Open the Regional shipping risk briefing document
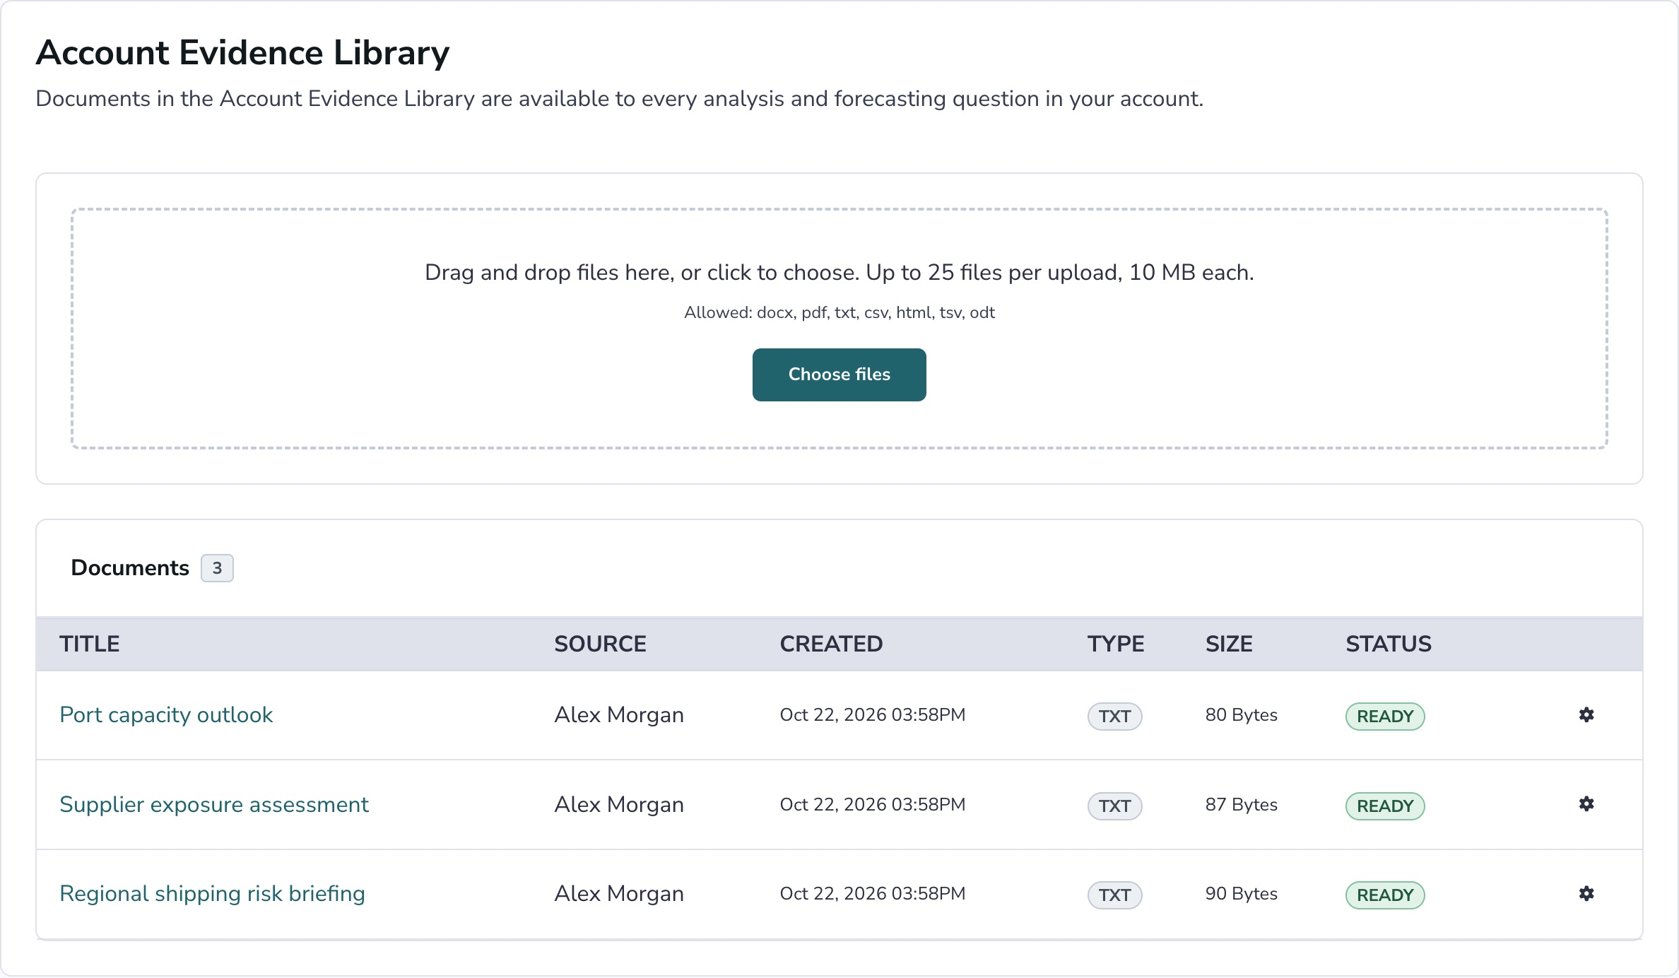The width and height of the screenshot is (1679, 978). [x=212, y=893]
